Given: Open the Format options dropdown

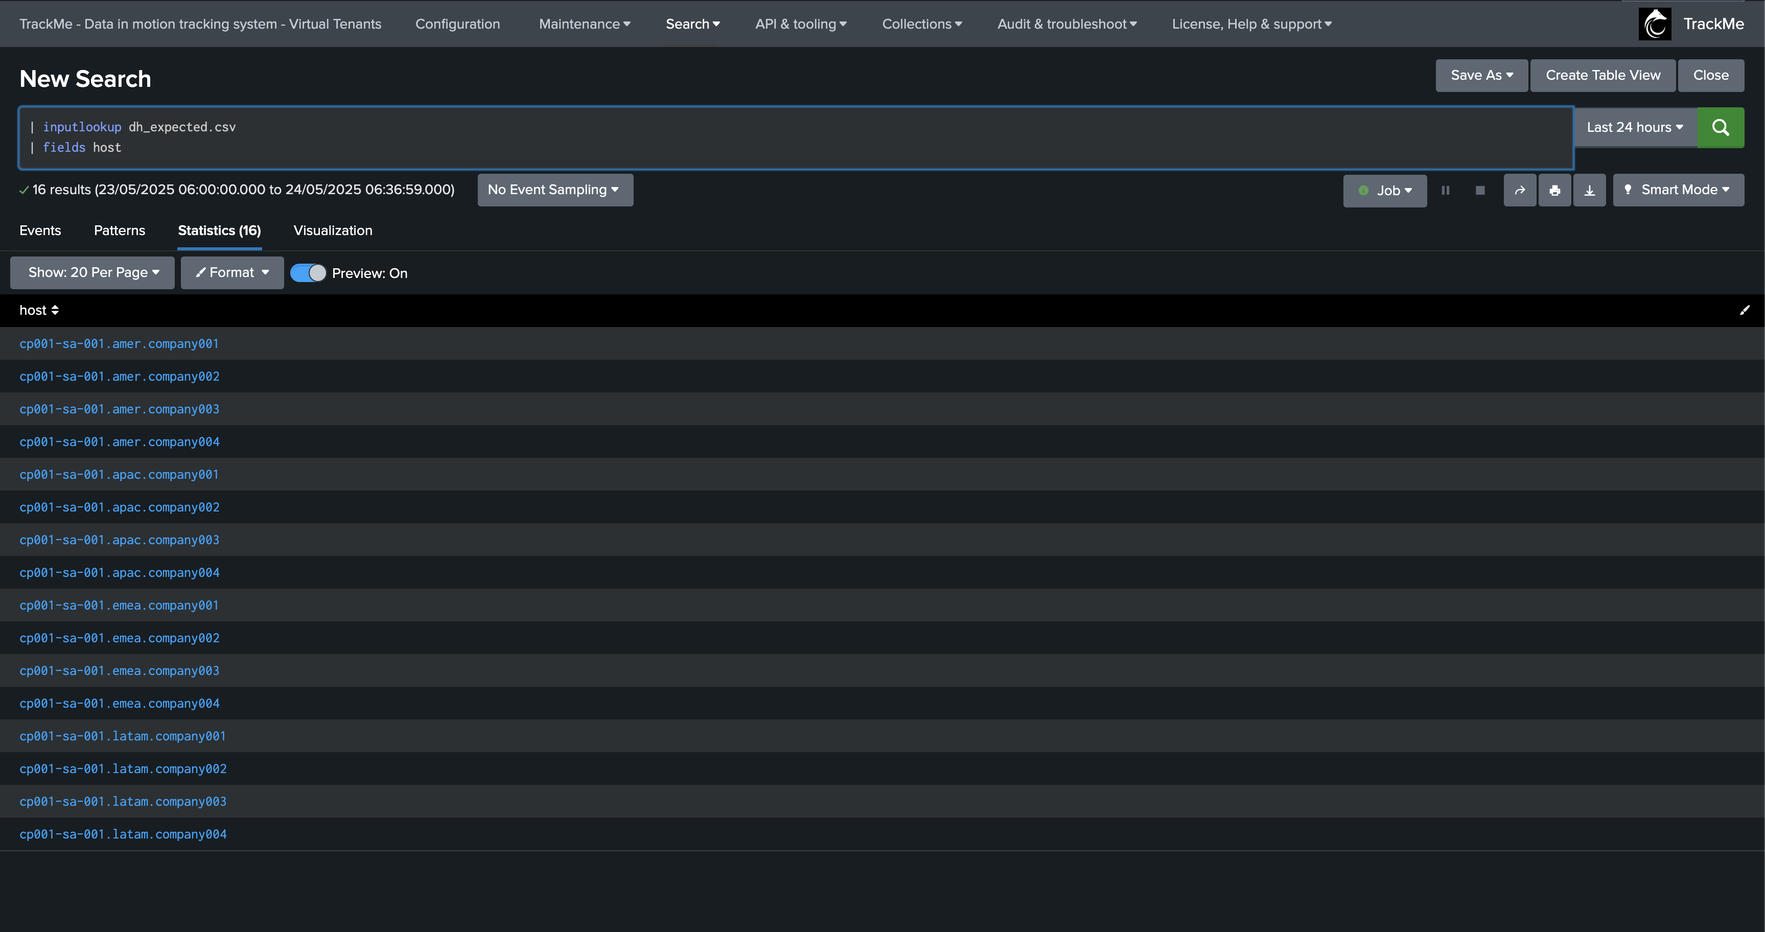Looking at the screenshot, I should 233,273.
